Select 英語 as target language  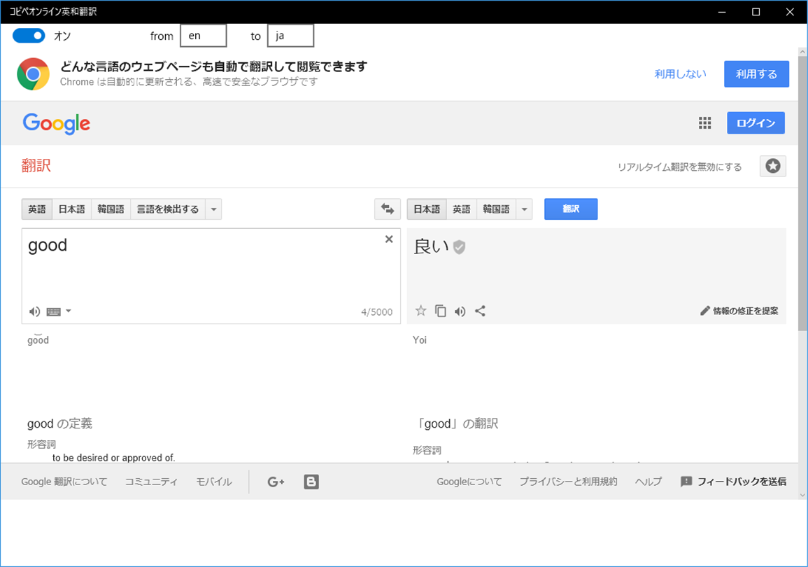461,209
